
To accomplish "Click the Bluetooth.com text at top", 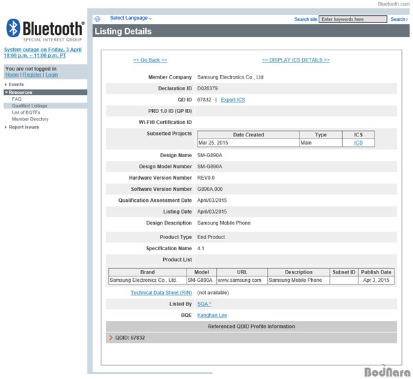I will click(394, 4).
